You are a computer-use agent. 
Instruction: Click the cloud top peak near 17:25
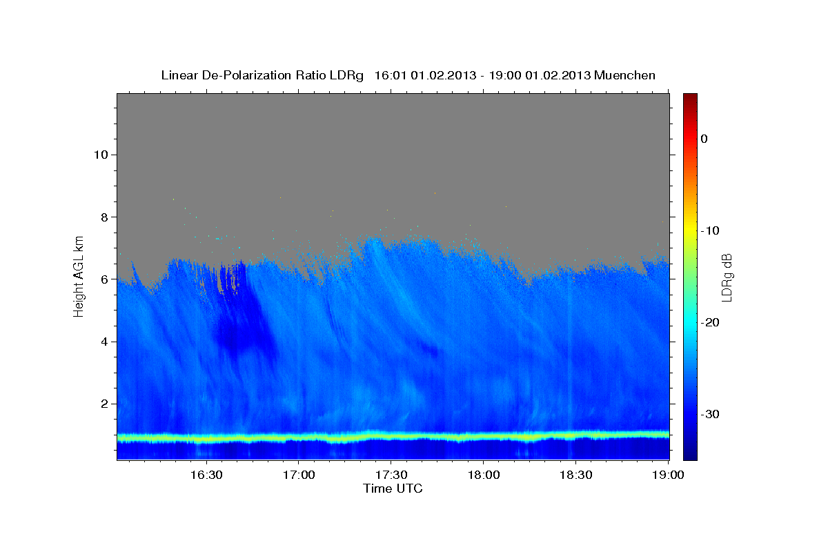[x=375, y=241]
